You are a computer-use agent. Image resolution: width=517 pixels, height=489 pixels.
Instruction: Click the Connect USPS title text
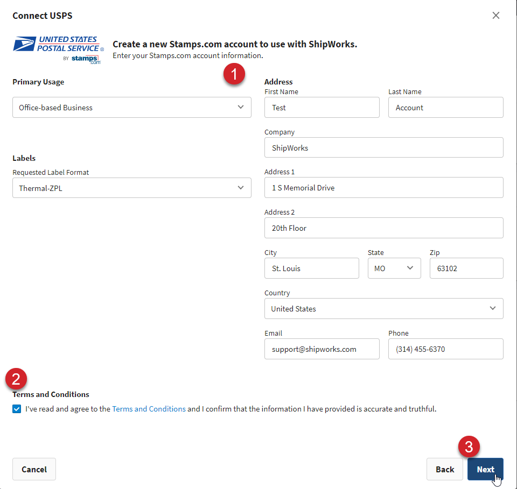pos(42,16)
